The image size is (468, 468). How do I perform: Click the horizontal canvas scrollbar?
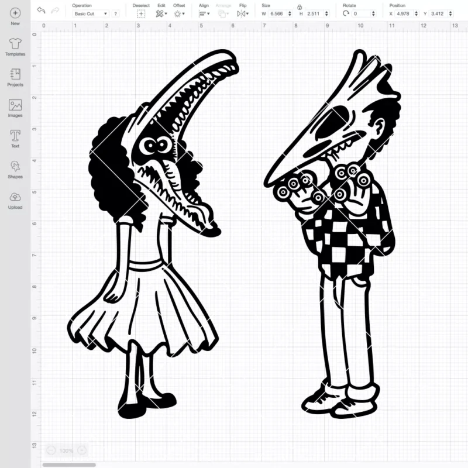point(69,464)
